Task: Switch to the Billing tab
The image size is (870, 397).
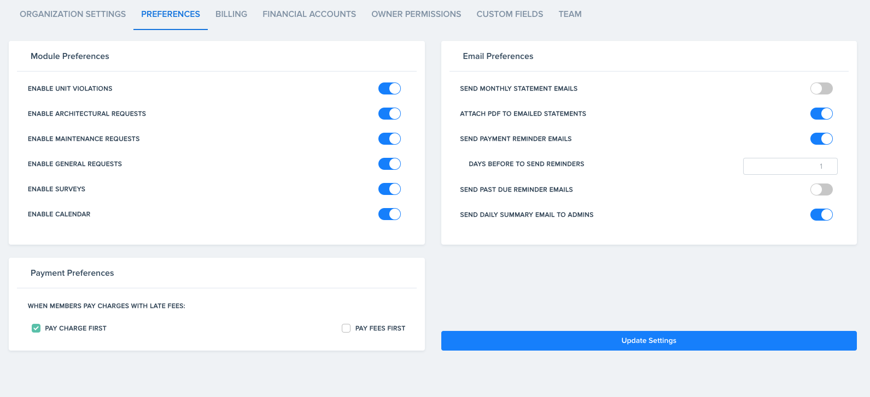Action: click(231, 14)
